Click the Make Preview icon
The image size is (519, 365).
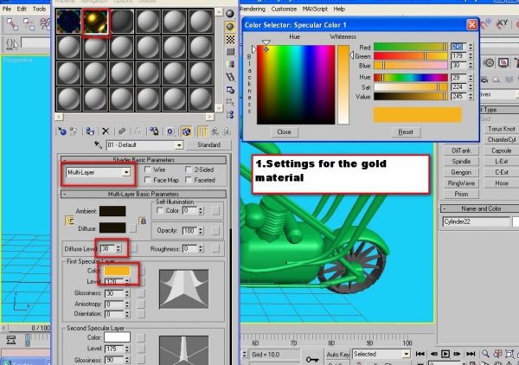click(230, 77)
